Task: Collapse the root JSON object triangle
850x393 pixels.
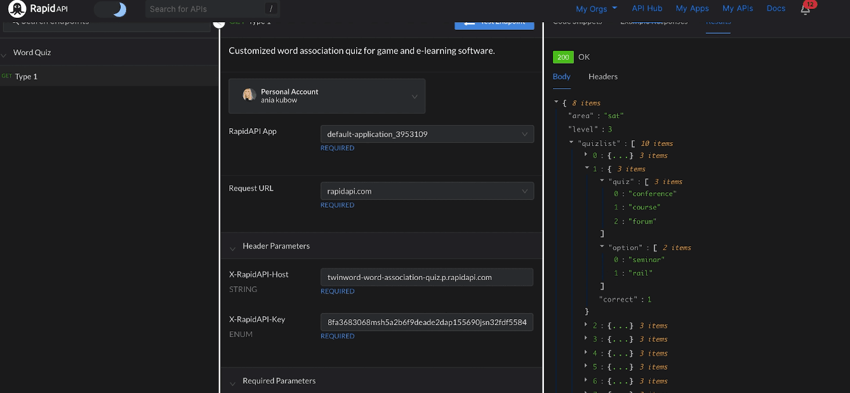Action: 557,102
